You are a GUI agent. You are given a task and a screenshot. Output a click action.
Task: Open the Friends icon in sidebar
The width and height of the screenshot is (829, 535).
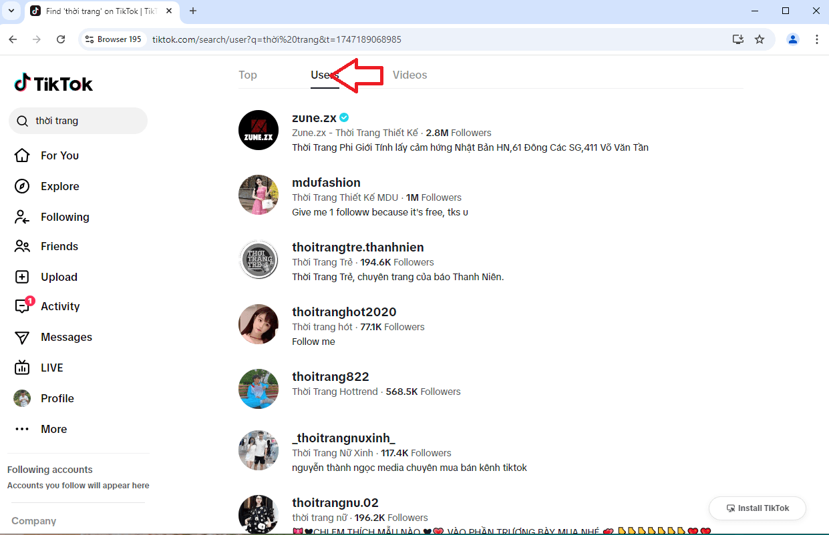point(22,246)
